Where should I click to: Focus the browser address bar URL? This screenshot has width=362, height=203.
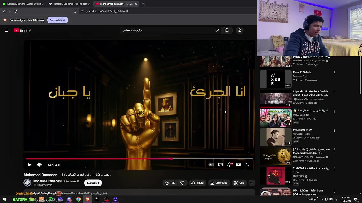tap(107, 11)
